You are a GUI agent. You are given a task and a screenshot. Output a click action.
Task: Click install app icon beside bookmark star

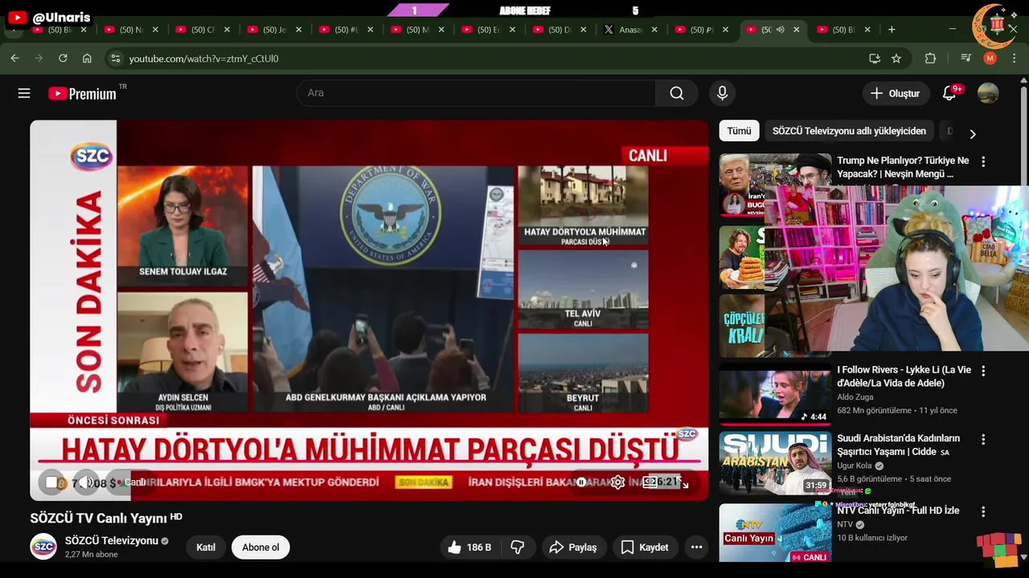coord(875,59)
